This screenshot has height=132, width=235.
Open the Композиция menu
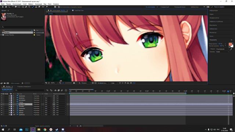coord(17,4)
